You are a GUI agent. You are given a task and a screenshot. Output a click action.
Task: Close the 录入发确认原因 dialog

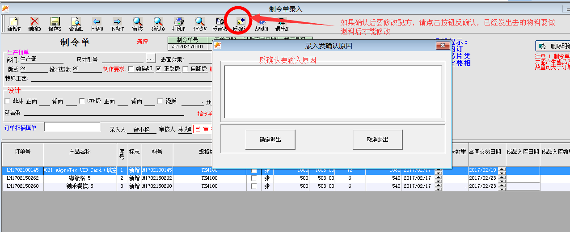442,46
